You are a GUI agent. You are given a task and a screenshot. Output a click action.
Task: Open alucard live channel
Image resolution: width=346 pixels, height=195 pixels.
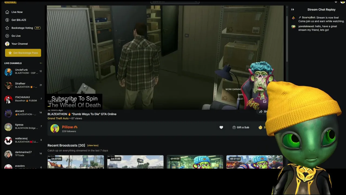23,113
